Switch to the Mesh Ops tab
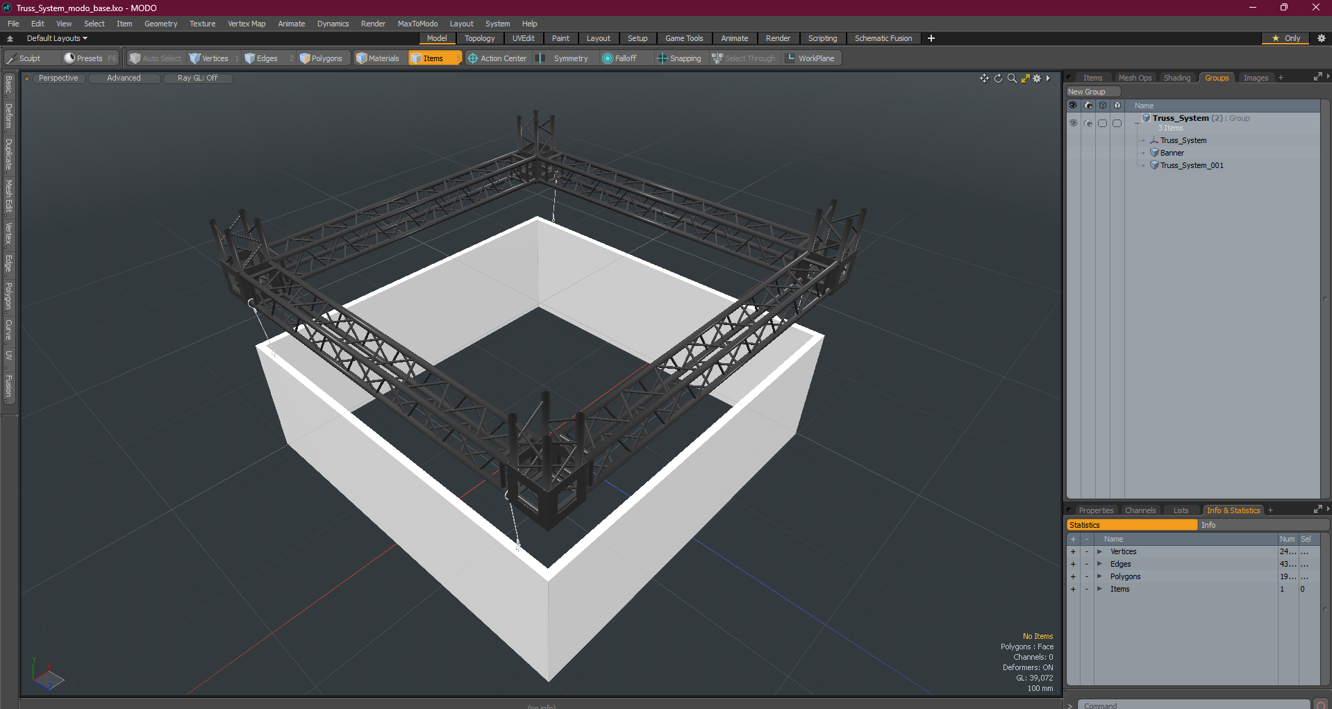 coord(1135,78)
